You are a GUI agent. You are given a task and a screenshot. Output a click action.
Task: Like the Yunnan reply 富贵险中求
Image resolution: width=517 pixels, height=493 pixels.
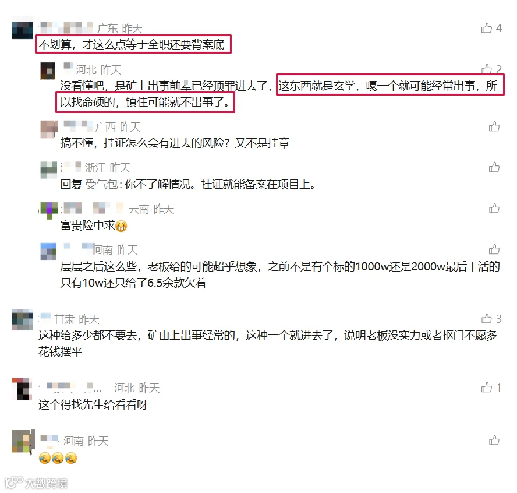click(x=494, y=208)
